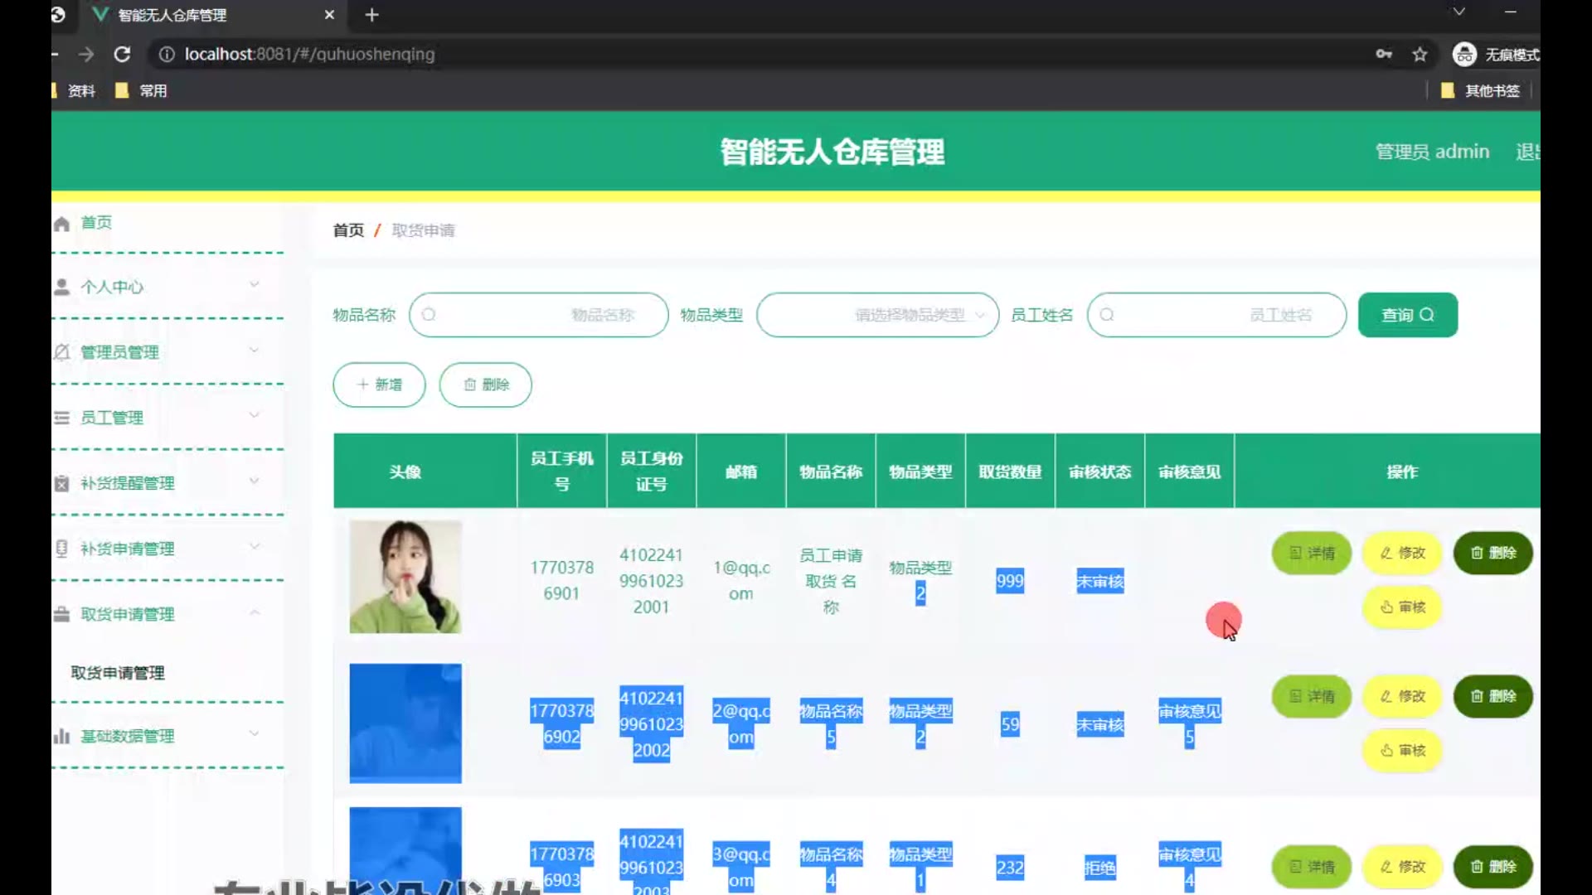Click the first row employee avatar photo
Viewport: 1592px width, 895px height.
click(405, 577)
